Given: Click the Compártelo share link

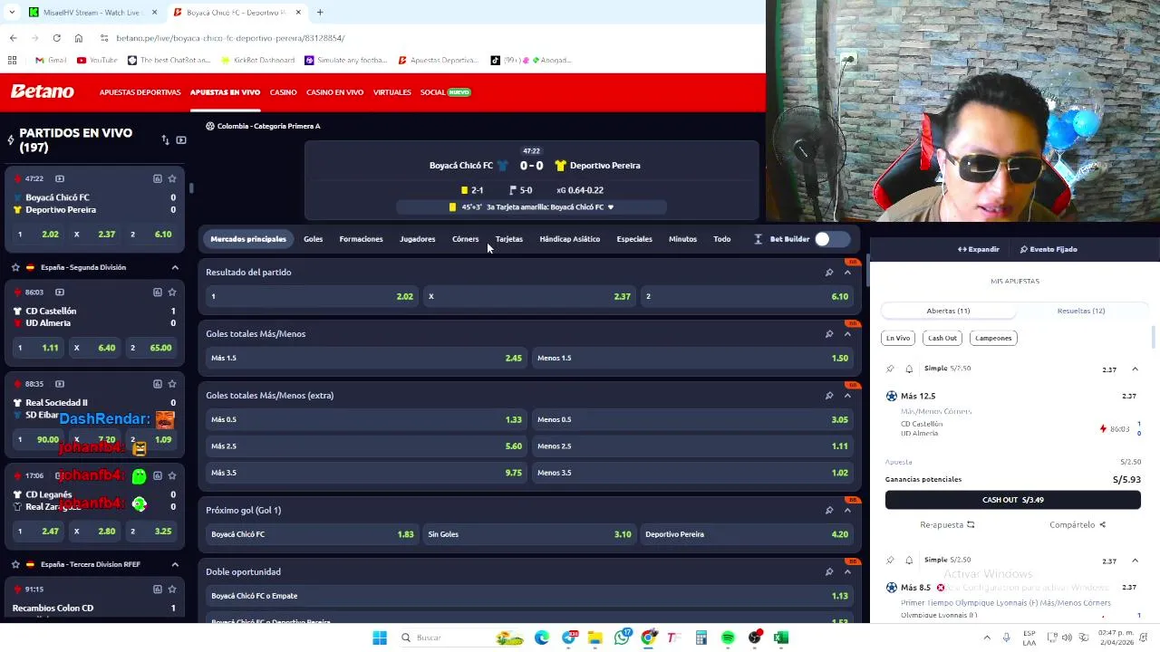Looking at the screenshot, I should (1078, 524).
